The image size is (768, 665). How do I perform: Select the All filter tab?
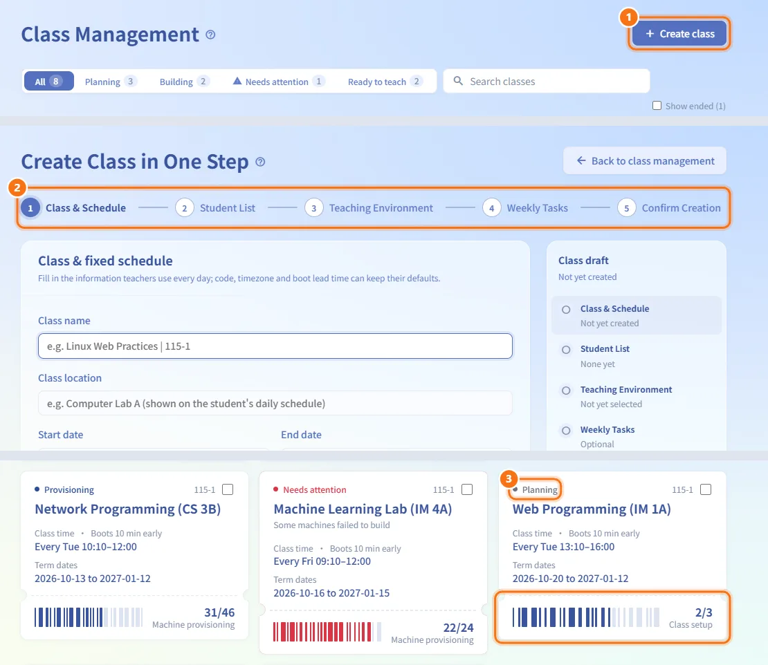pos(48,82)
